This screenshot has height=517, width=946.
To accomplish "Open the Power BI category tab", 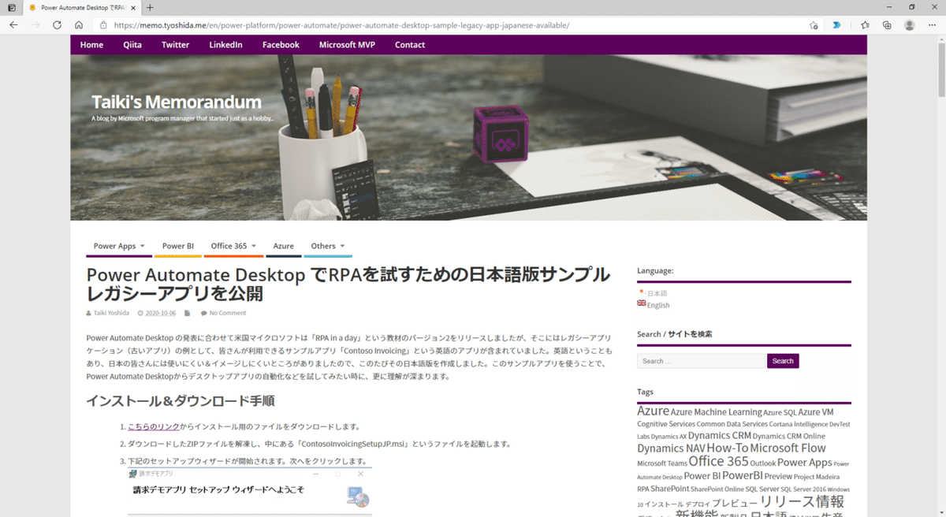I will [x=178, y=246].
